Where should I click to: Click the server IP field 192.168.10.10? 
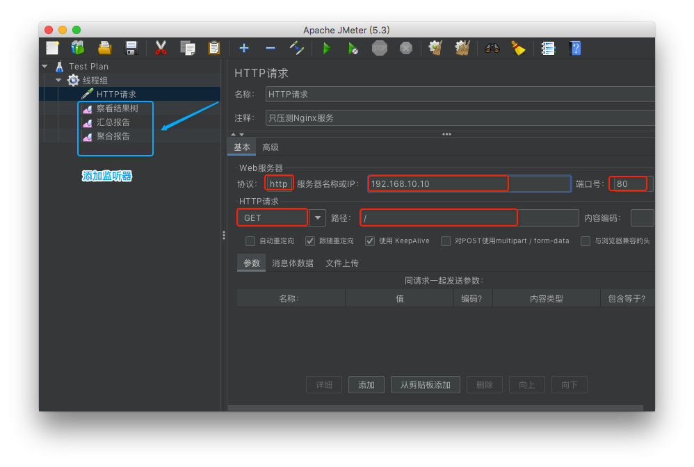pyautogui.click(x=438, y=184)
